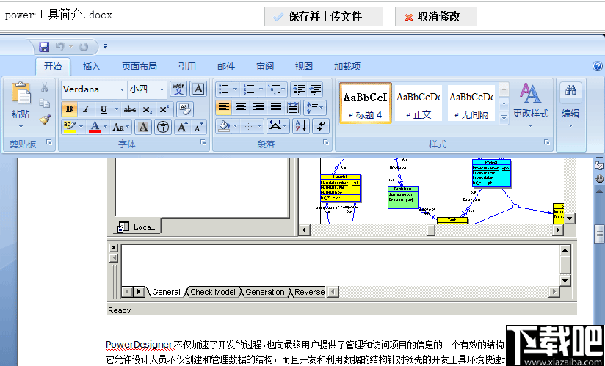Apply the 标题 4 style

(x=366, y=103)
